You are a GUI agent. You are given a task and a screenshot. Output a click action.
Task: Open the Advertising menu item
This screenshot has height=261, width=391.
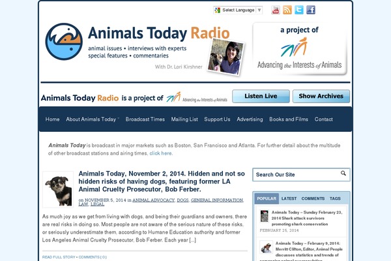[250, 119]
